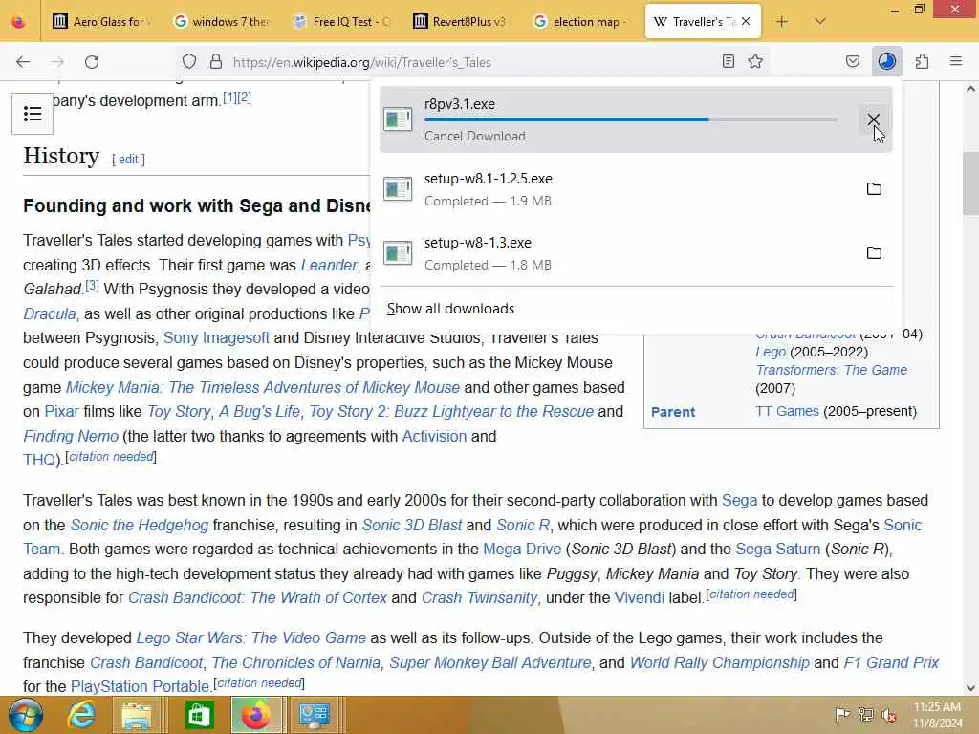Switch to the Free IQ Test tab
The width and height of the screenshot is (979, 734).
point(342,22)
